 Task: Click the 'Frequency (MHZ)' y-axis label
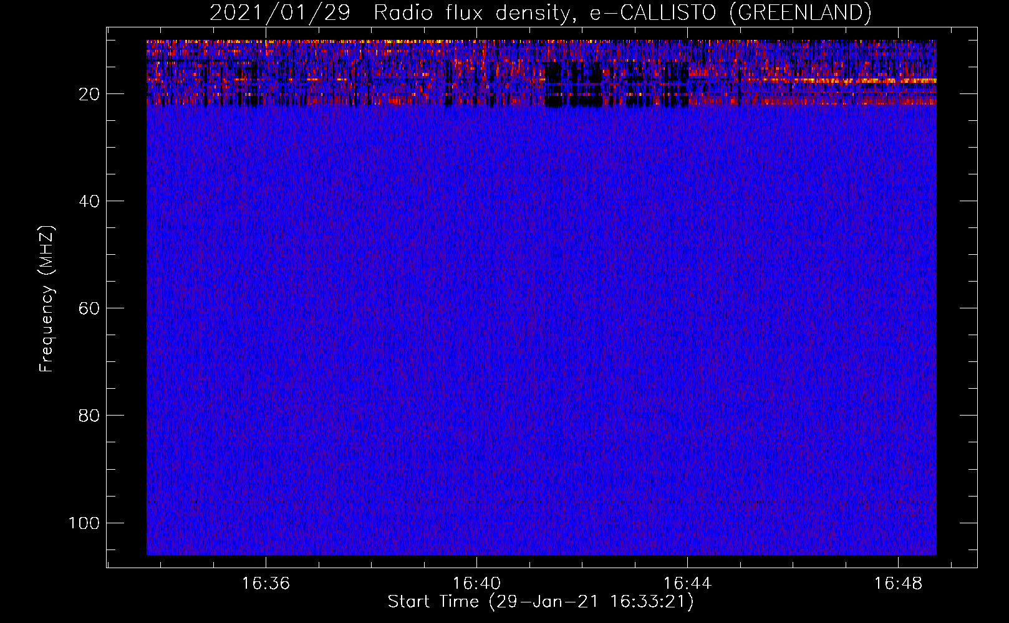47,299
